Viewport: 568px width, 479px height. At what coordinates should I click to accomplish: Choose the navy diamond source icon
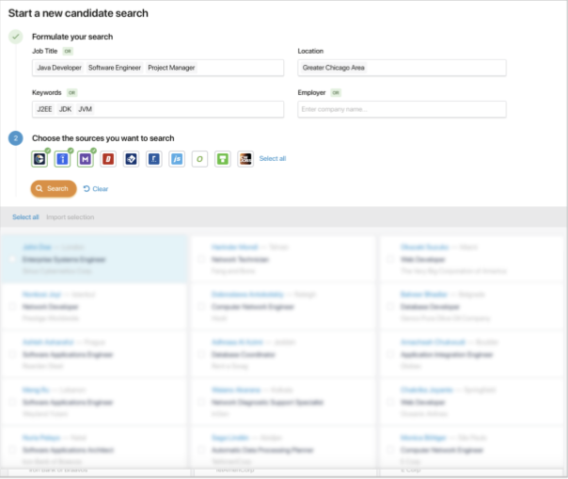[x=131, y=159]
